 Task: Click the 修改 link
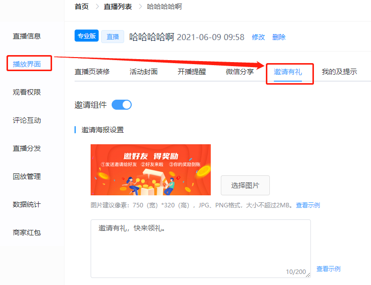click(258, 37)
